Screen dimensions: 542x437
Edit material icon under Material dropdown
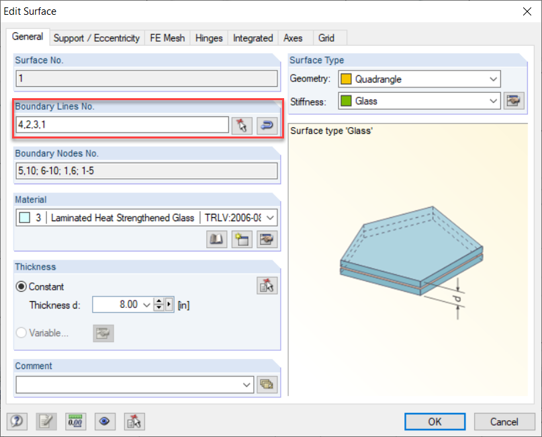tap(267, 239)
